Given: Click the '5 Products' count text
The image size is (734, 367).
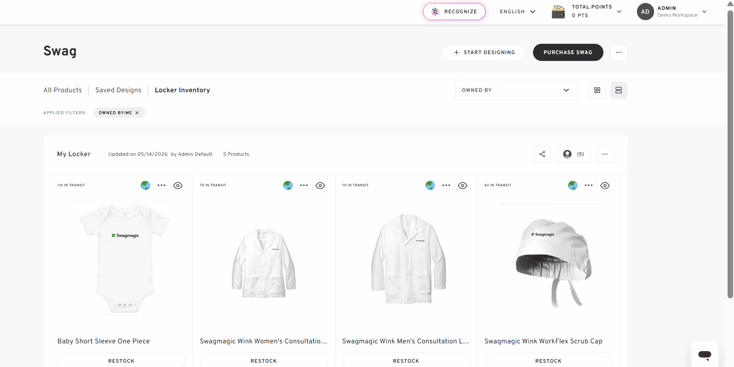Looking at the screenshot, I should (x=236, y=154).
